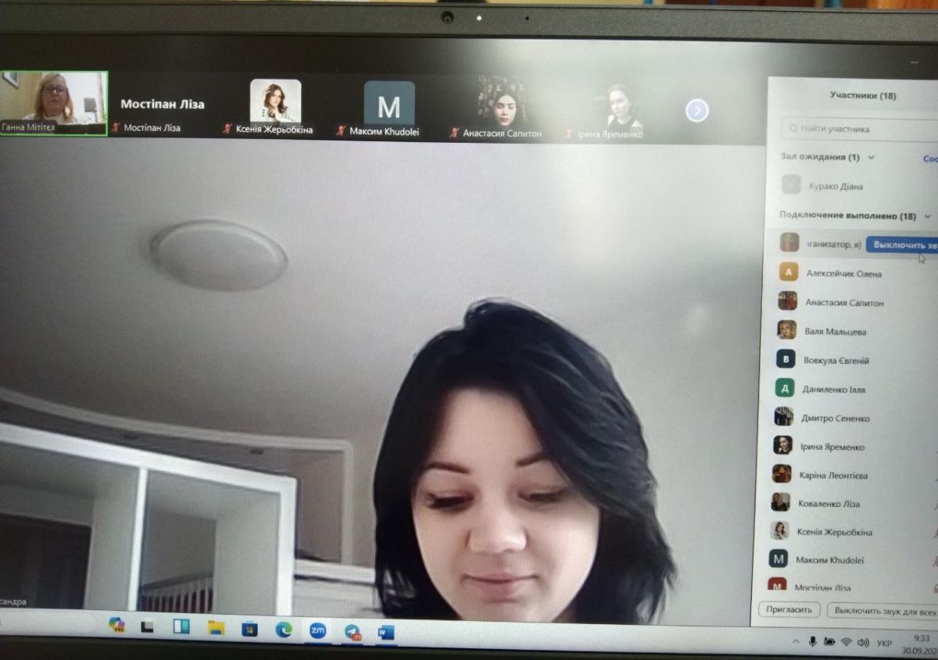Viewport: 938px width, 660px height.
Task: Show hidden system tray icons chevron
Action: (796, 641)
